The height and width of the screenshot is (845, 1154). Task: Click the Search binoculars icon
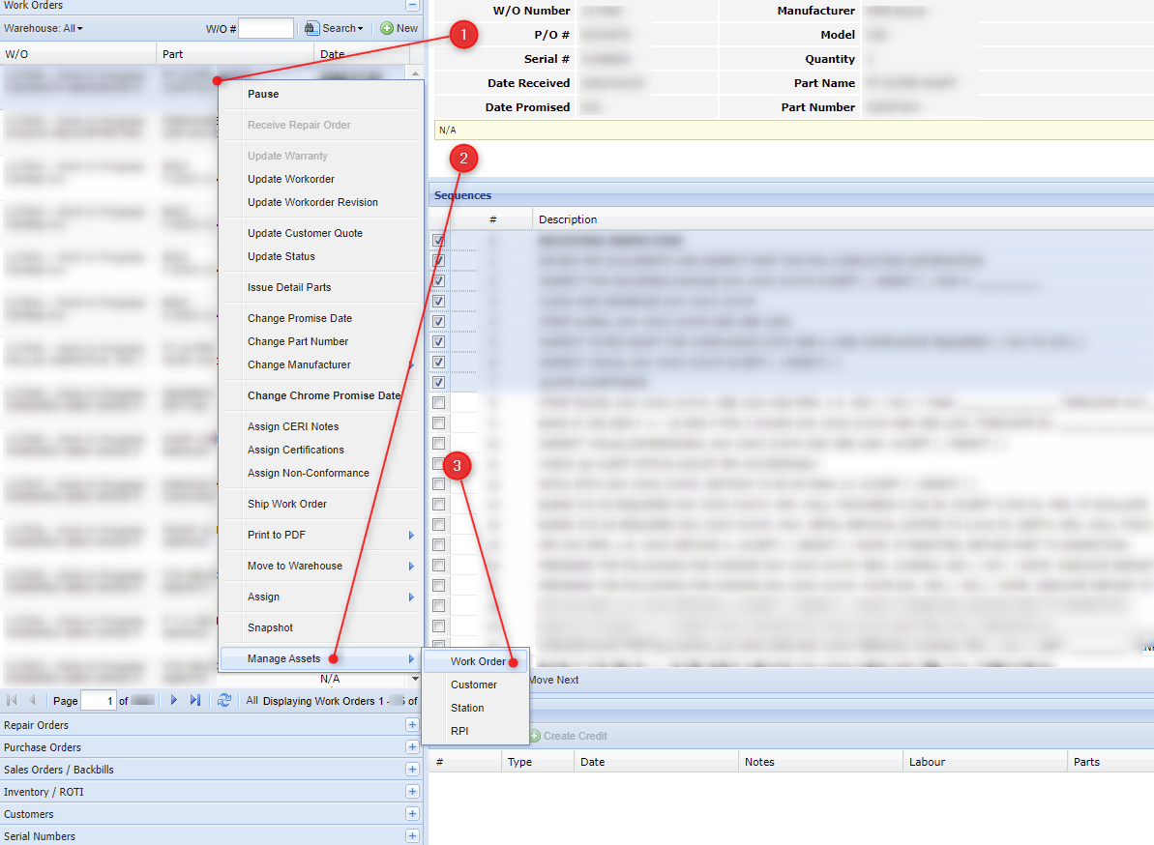click(312, 28)
